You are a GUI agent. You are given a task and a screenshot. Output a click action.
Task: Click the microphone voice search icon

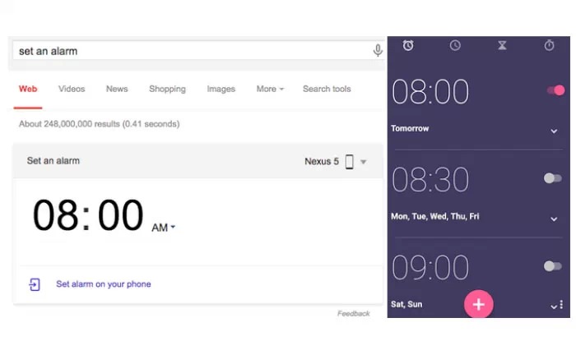coord(378,51)
